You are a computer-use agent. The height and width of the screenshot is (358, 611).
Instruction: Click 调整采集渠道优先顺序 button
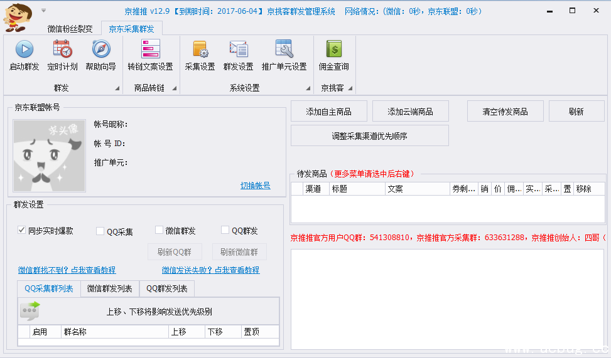pos(369,136)
